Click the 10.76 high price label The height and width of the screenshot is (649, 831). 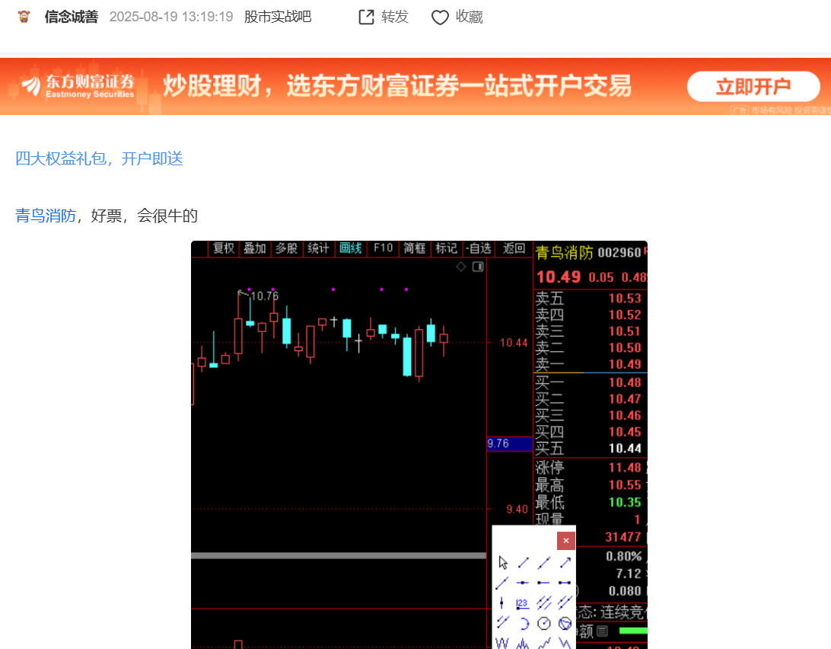pos(265,296)
